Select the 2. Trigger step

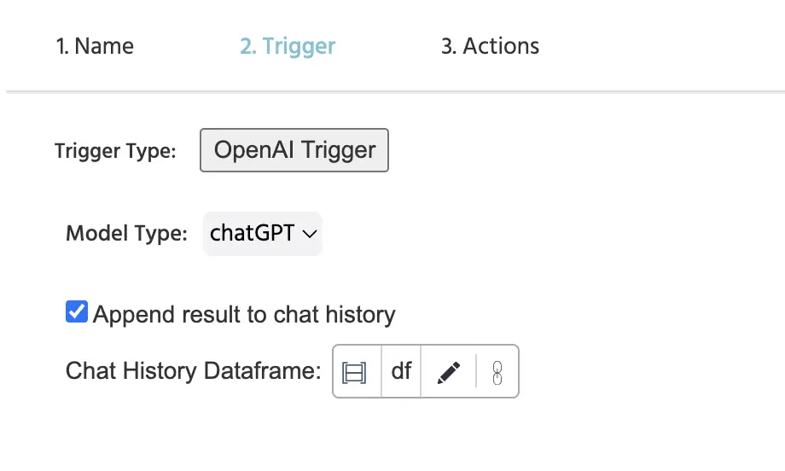[x=288, y=47]
